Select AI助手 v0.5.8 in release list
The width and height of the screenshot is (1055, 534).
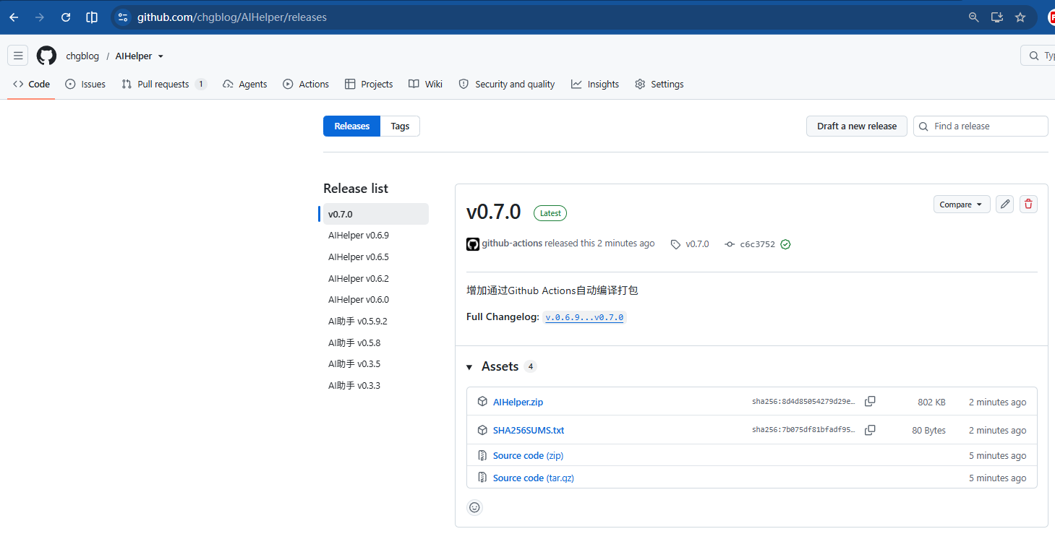click(x=374, y=343)
